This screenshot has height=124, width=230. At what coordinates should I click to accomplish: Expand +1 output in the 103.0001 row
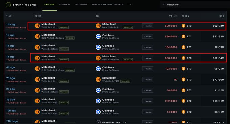(147, 69)
